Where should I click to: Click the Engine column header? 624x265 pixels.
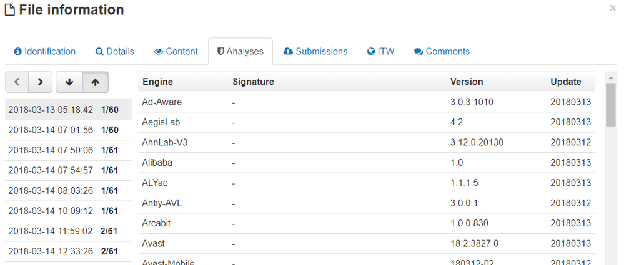(157, 82)
